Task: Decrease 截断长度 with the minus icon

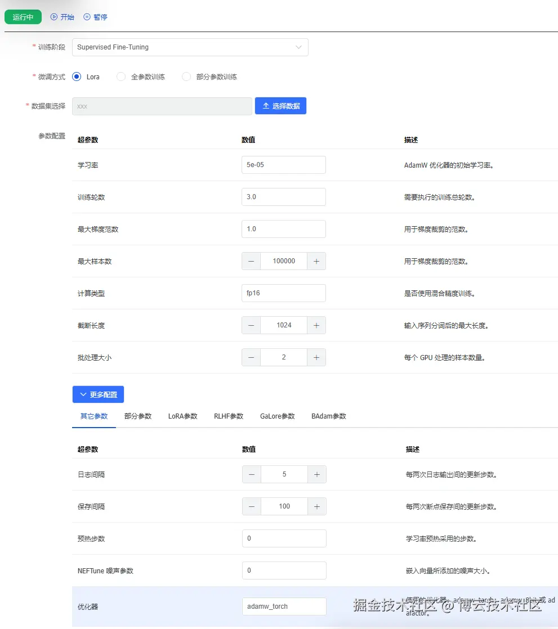Action: [x=251, y=325]
